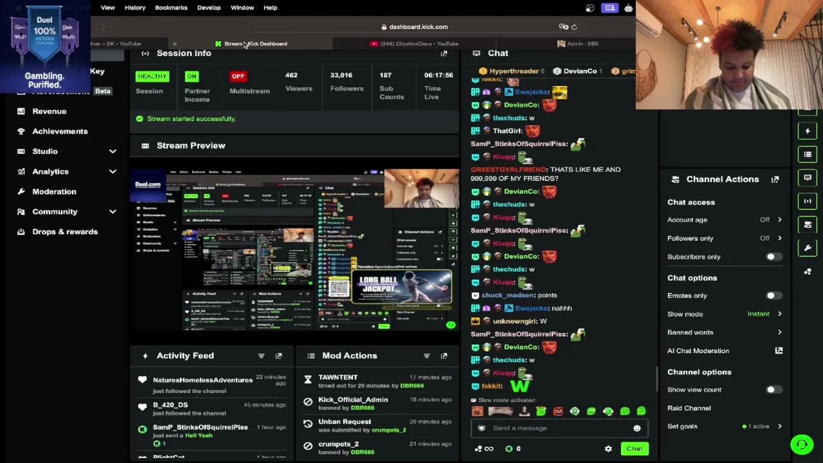
Task: Click TAWNTENT in Mod Actions
Action: [x=338, y=377]
